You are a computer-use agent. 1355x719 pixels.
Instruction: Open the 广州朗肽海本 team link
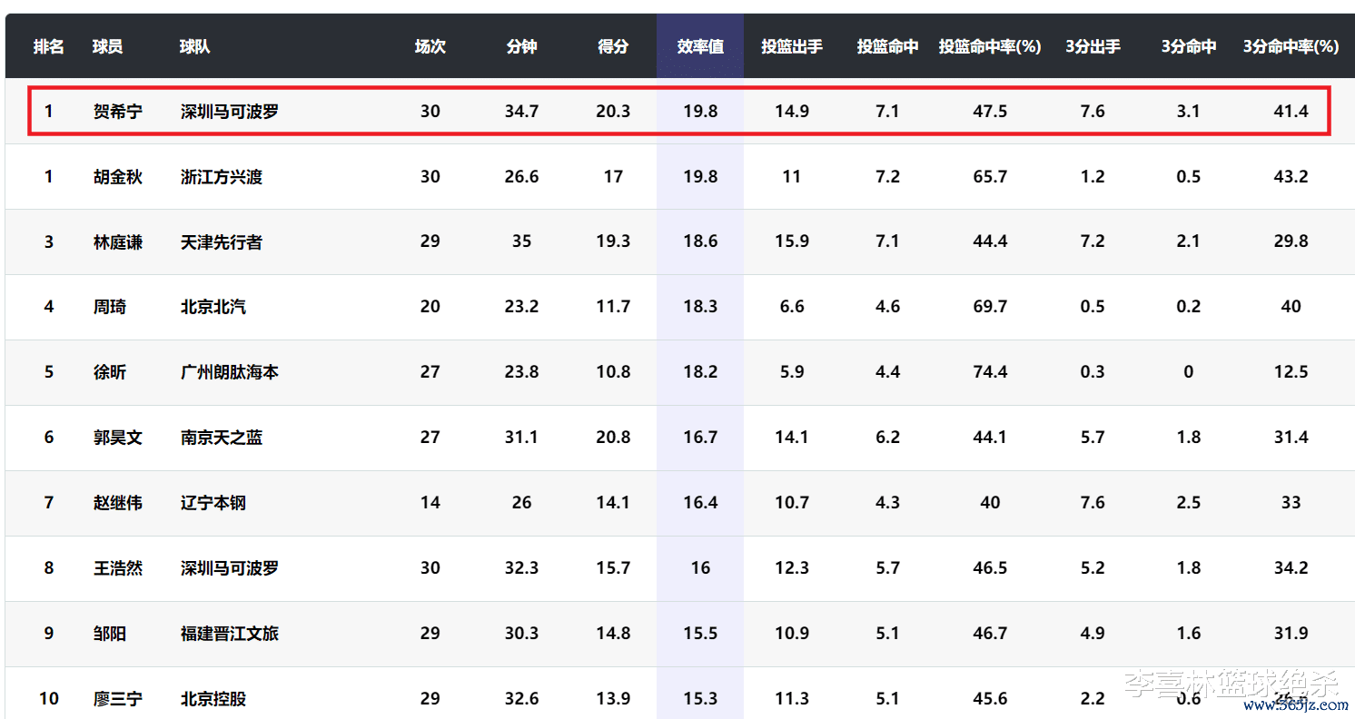coord(230,372)
